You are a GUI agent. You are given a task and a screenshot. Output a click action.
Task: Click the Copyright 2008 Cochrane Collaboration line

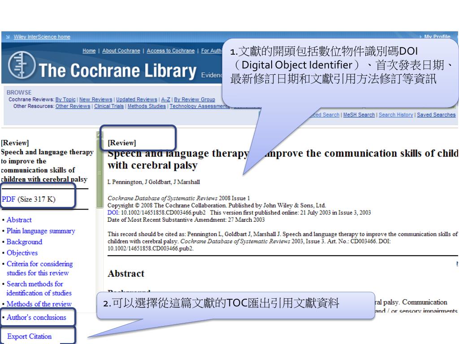217,205
